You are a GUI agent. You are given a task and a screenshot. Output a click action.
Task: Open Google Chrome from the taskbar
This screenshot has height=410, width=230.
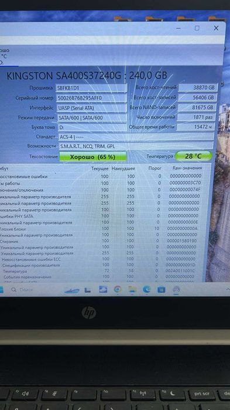pyautogui.click(x=118, y=289)
